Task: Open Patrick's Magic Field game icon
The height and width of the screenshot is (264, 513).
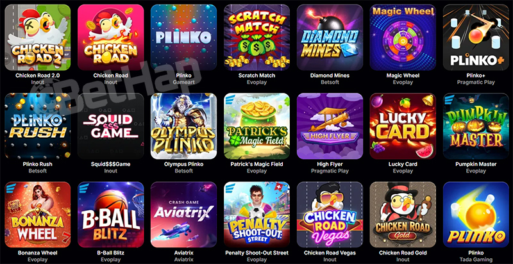Action: coord(257,126)
